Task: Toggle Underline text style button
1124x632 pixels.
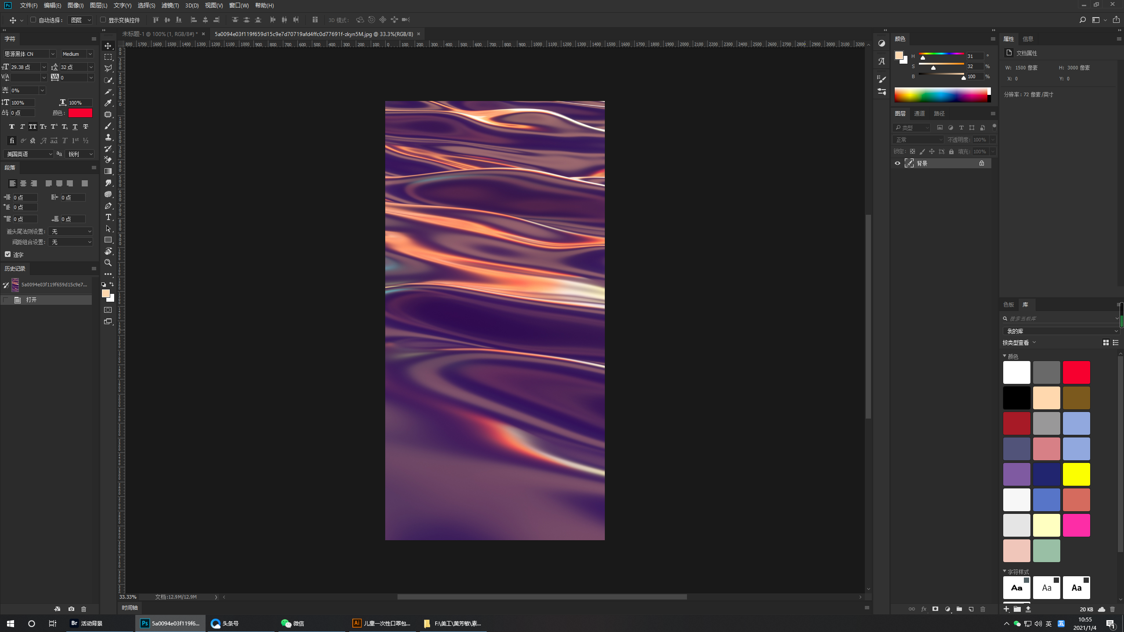Action: pos(75,127)
